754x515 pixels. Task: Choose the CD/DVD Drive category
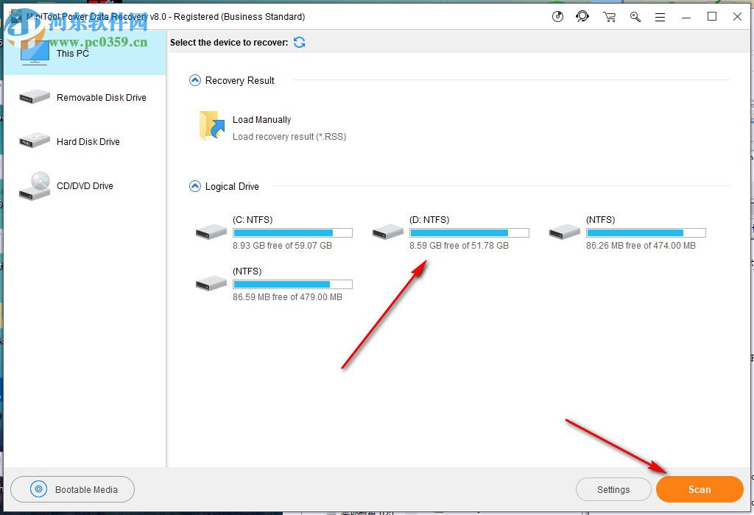click(83, 185)
